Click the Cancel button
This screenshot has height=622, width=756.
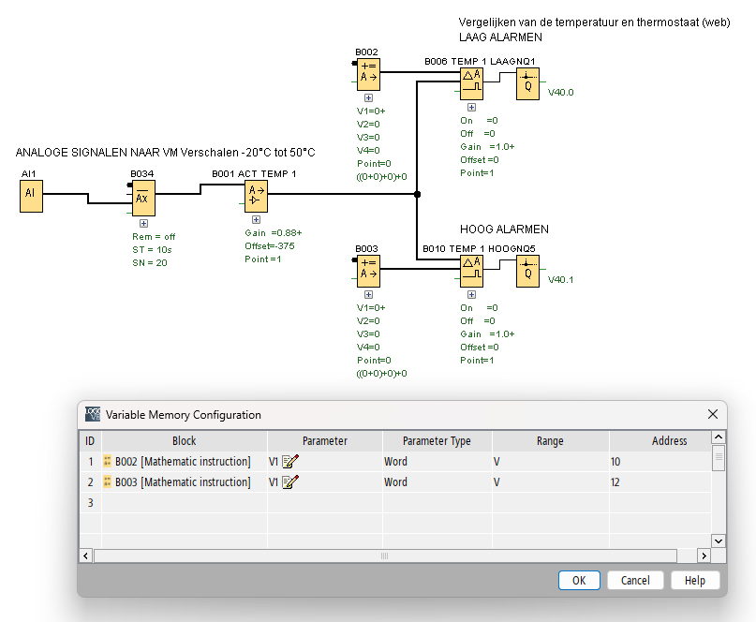point(635,581)
